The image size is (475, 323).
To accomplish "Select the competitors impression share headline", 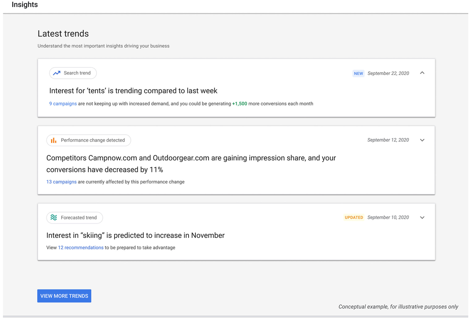I will coord(191,164).
